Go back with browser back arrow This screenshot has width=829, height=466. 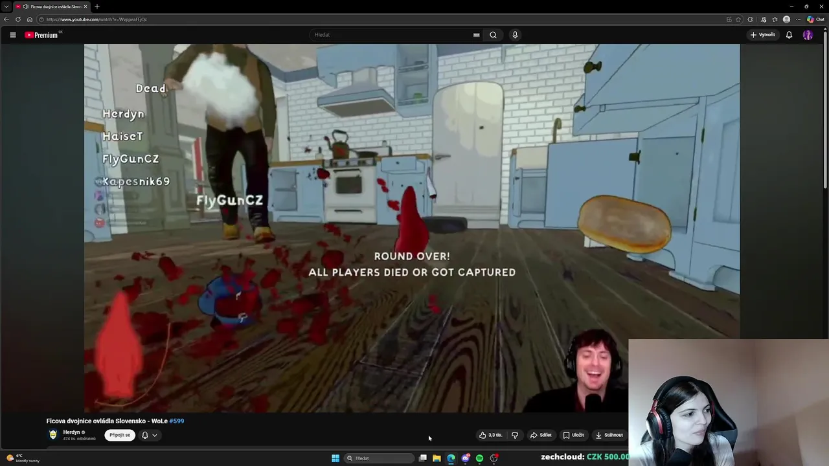[7, 19]
